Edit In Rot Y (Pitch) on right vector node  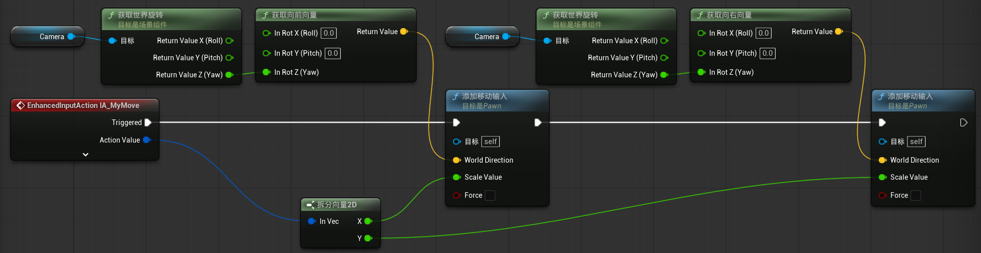pyautogui.click(x=767, y=53)
